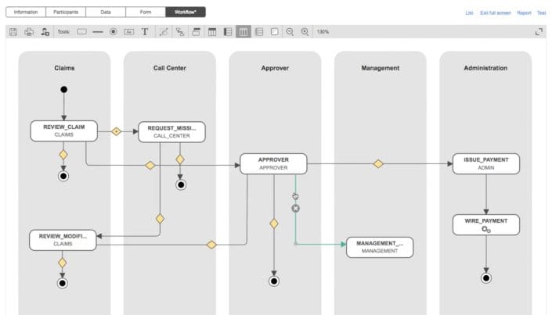Select the REQUEST_MISSI... task node
Screen dimensions: 552x315
(171, 132)
